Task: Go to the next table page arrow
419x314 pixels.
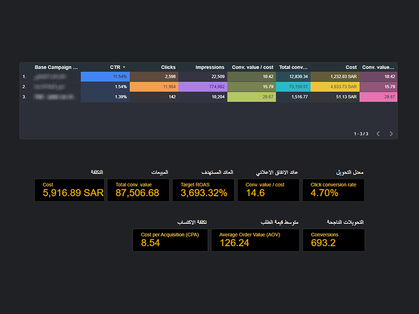Action: click(391, 134)
